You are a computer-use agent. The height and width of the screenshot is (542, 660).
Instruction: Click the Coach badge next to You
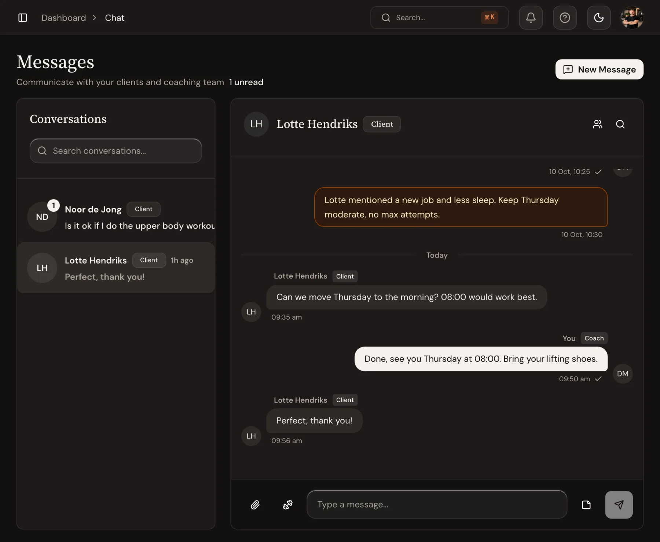pyautogui.click(x=594, y=338)
